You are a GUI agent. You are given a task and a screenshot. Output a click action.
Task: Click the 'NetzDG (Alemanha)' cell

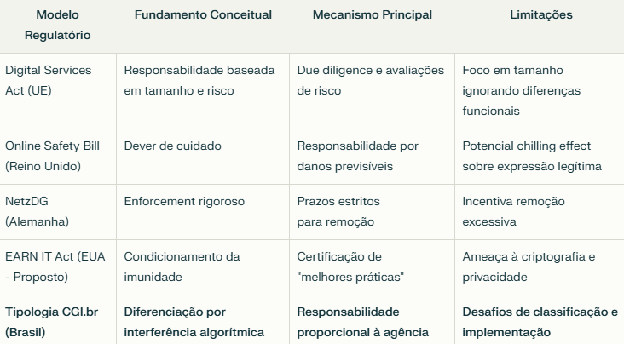pos(58,212)
